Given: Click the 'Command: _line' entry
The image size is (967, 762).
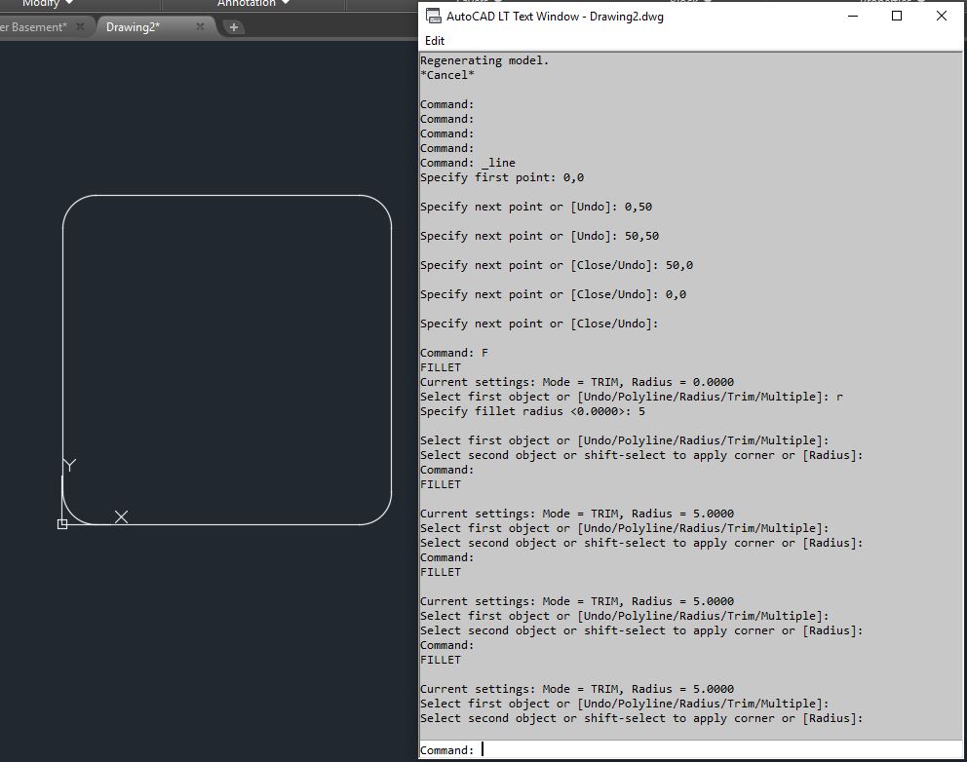Looking at the screenshot, I should [468, 163].
